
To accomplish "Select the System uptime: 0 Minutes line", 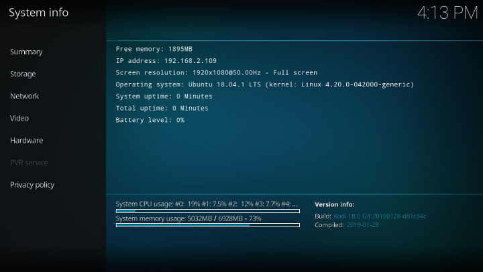I will click(x=164, y=96).
